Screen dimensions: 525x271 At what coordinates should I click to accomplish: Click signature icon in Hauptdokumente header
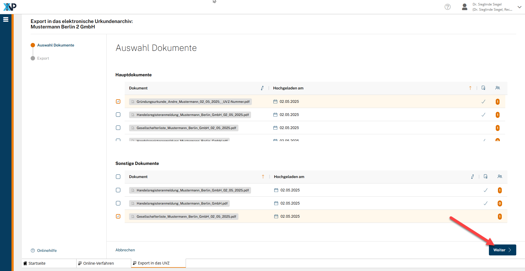coord(483,88)
